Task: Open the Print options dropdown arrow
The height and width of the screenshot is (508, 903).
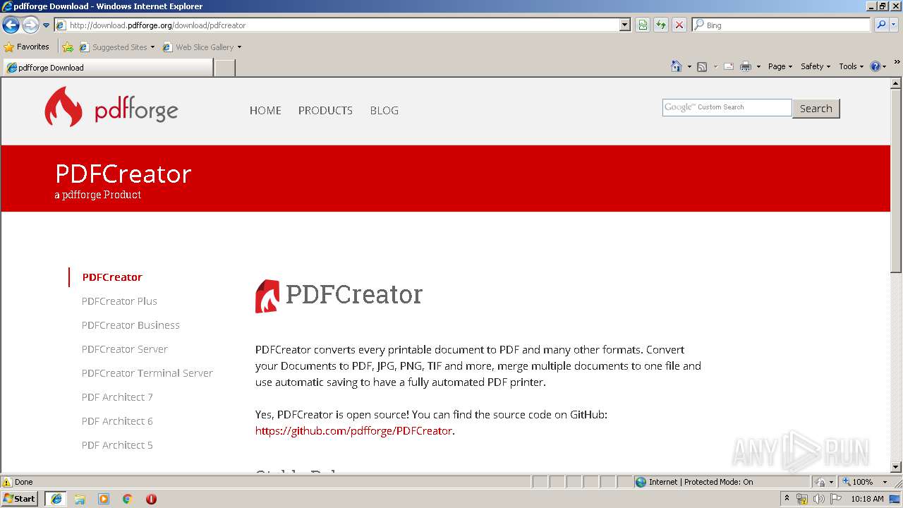Action: (x=758, y=66)
